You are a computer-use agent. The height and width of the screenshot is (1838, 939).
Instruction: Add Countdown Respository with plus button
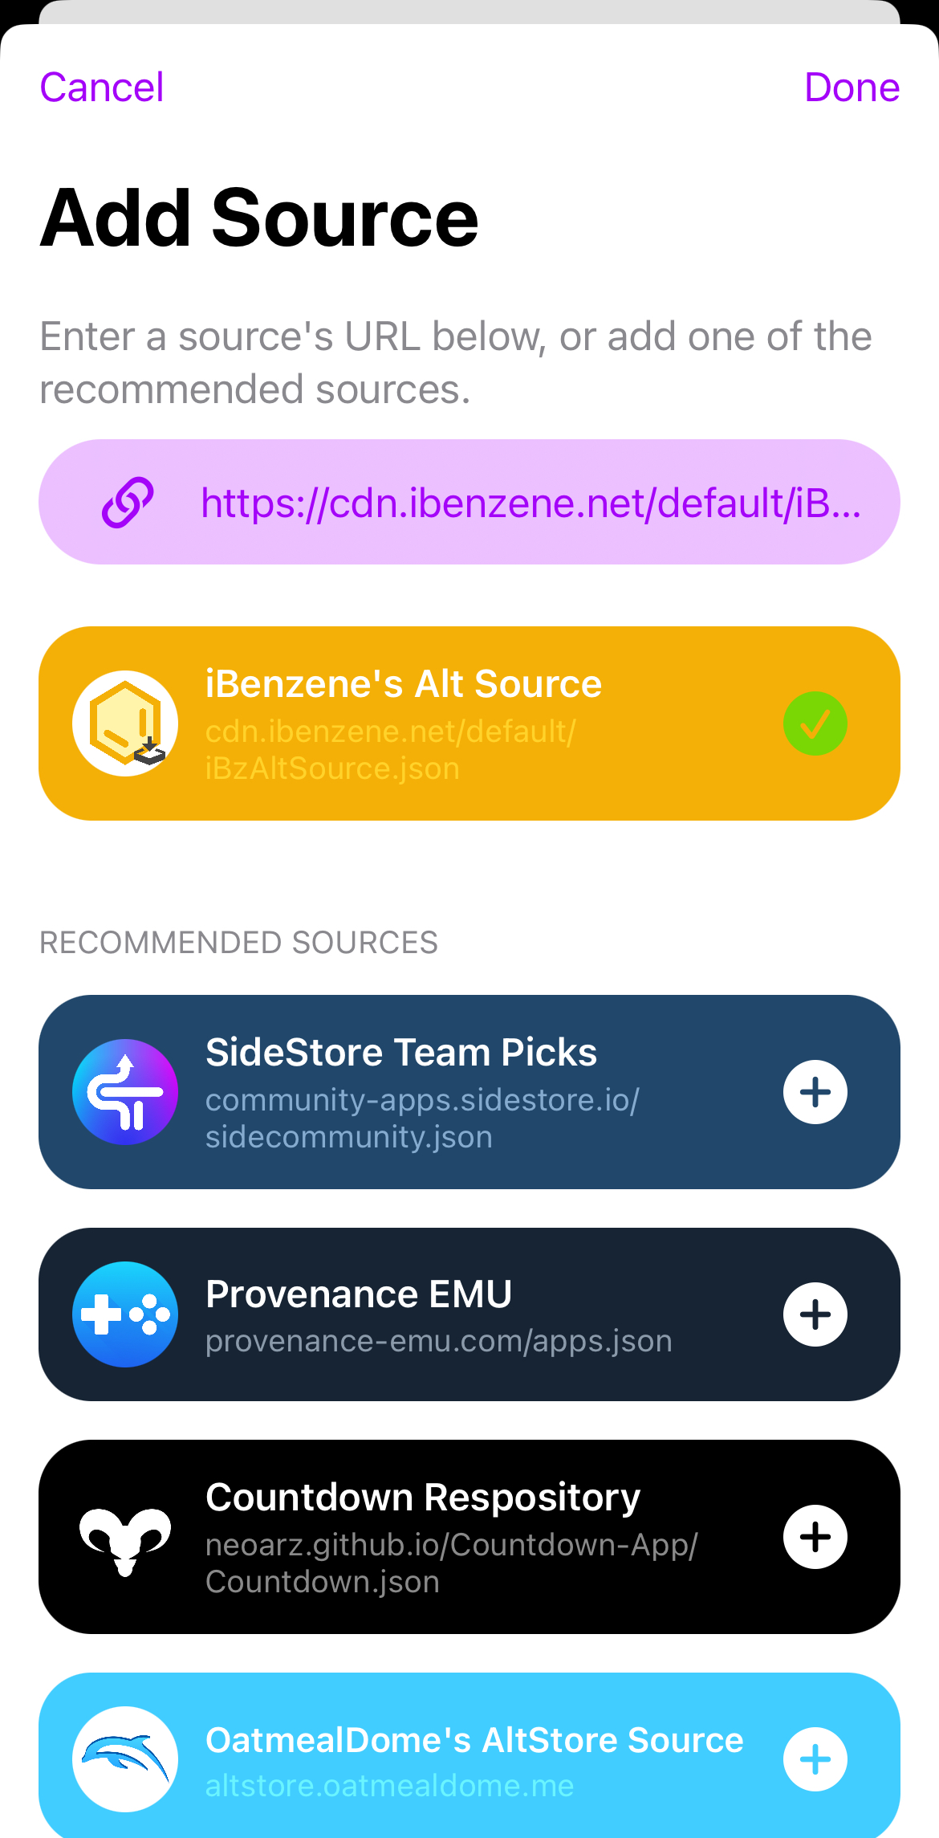pos(815,1537)
